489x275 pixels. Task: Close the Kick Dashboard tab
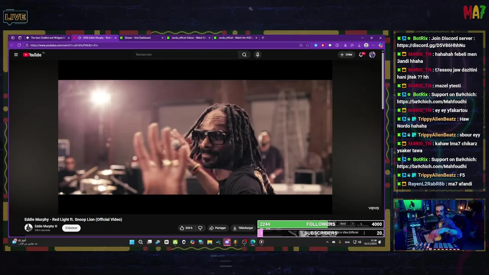pyautogui.click(x=162, y=38)
